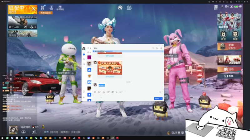
Task: Select the highlighted blue message text
Action: pos(102,85)
